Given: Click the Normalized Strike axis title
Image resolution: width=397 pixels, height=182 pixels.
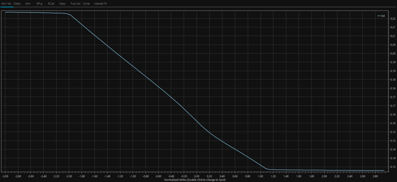Looking at the screenshot, I should click(x=195, y=180).
